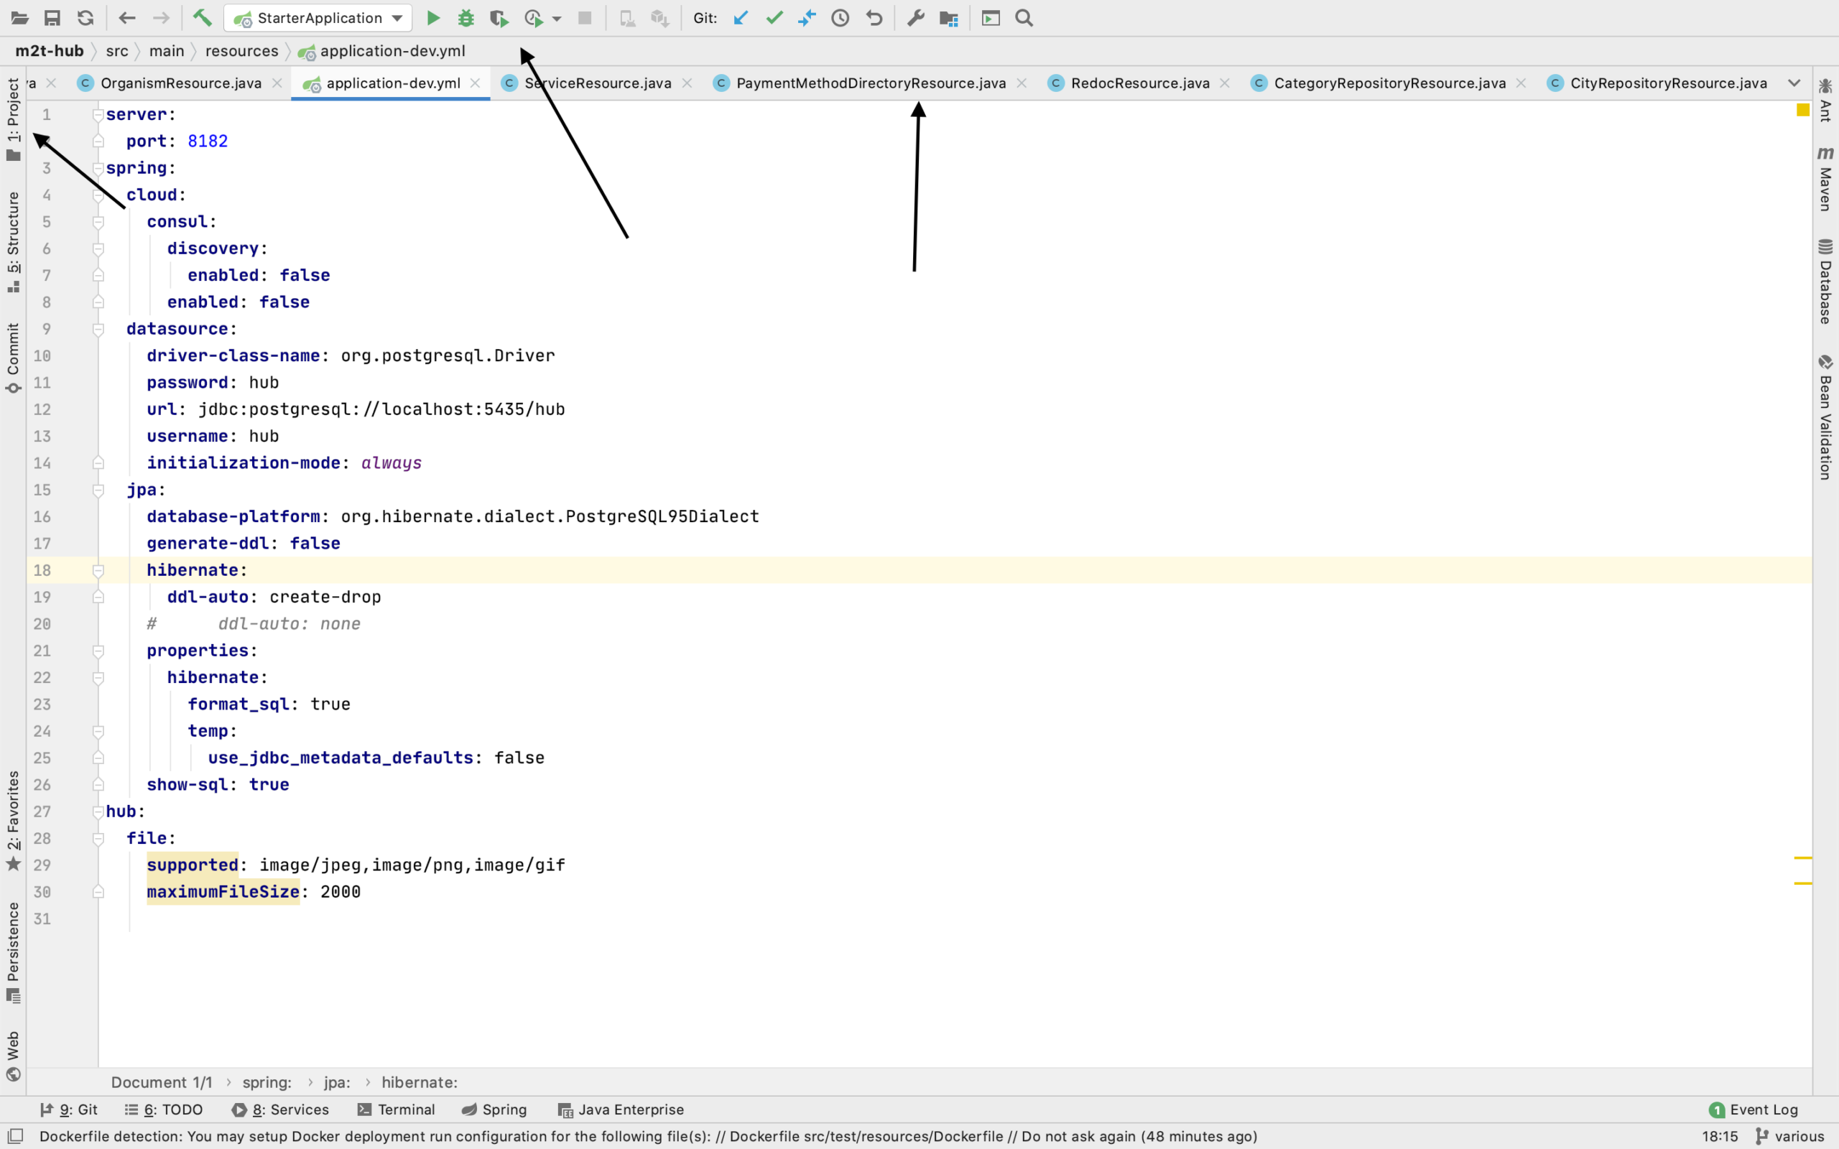This screenshot has height=1149, width=1839.
Task: Click the Open folder toolbar icon
Action: tap(20, 18)
